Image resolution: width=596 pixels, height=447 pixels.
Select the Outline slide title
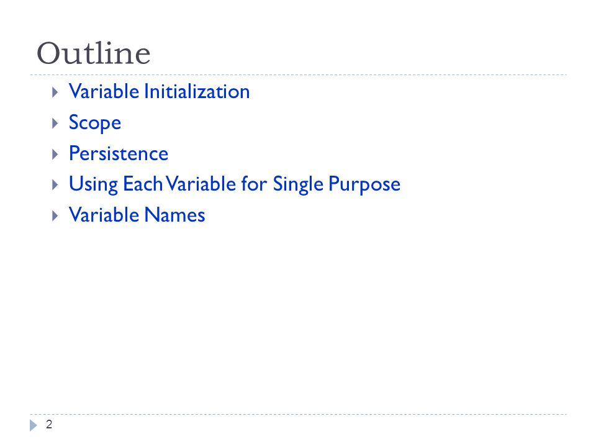[94, 53]
